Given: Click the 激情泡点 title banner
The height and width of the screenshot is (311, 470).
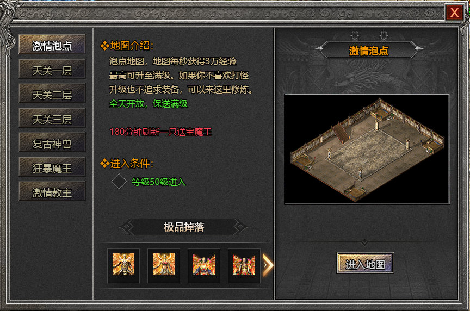Looking at the screenshot, I should point(369,51).
